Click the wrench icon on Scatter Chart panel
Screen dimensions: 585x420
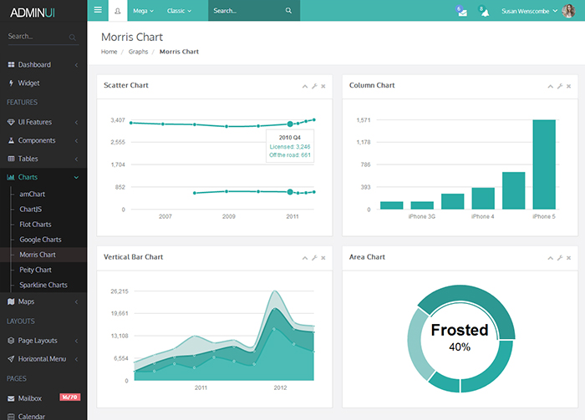pyautogui.click(x=314, y=86)
